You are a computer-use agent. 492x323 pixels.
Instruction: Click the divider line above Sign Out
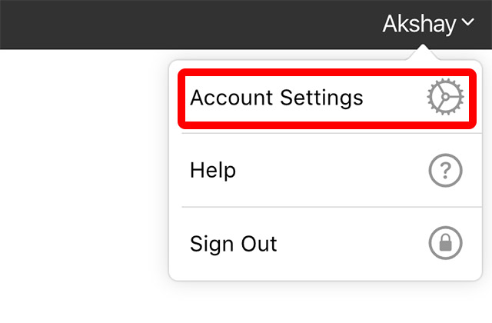pos(331,207)
